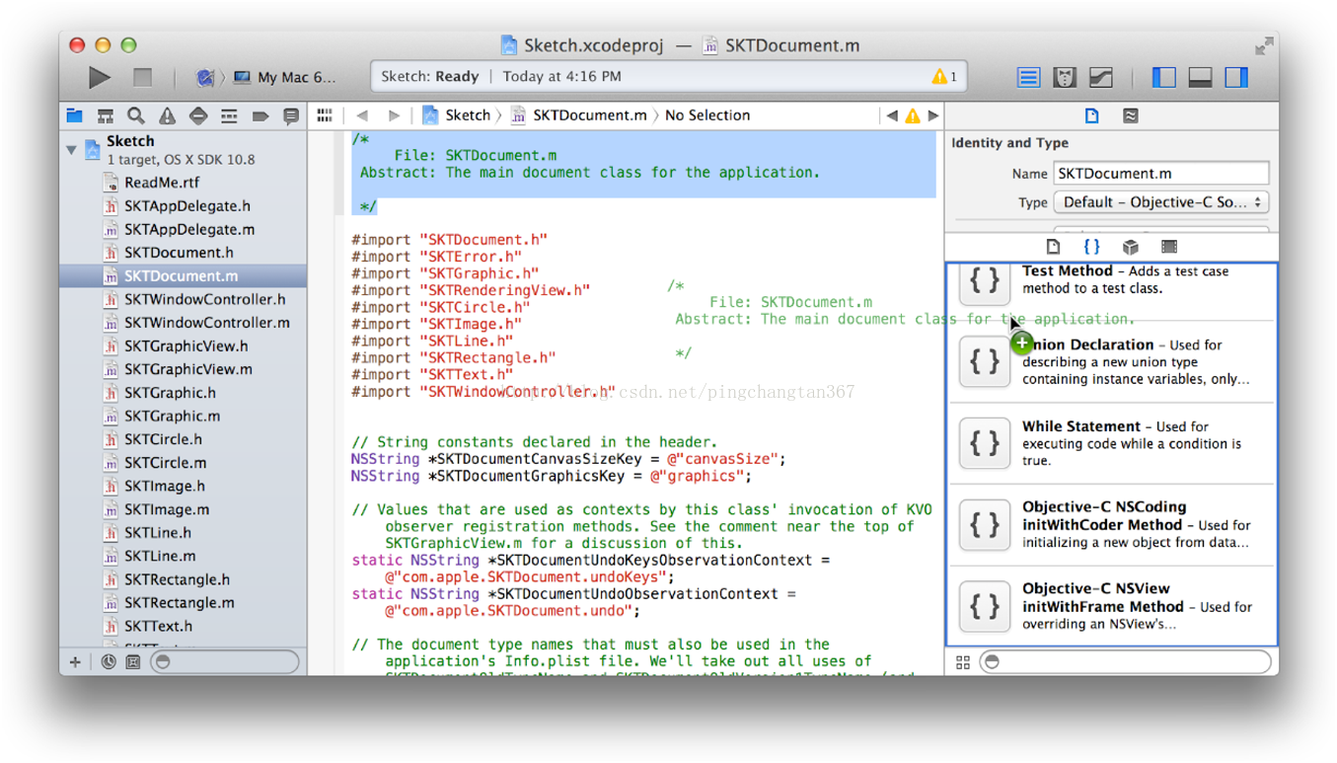Open the Test navigator diamond icon
This screenshot has width=1337, height=763.
[x=198, y=115]
